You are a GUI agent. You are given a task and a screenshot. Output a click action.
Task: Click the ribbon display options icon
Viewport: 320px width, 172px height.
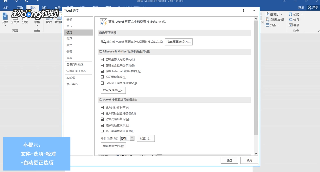click(284, 1)
